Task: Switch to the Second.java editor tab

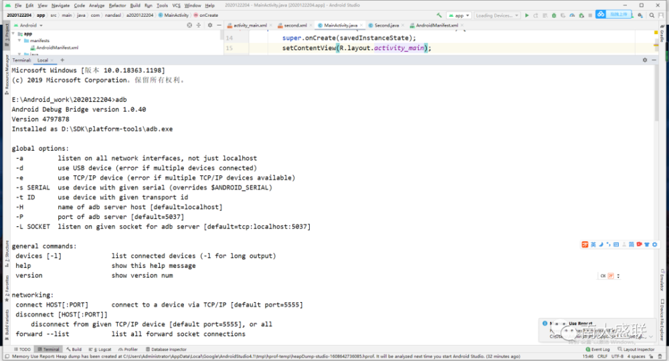Action: [x=387, y=25]
